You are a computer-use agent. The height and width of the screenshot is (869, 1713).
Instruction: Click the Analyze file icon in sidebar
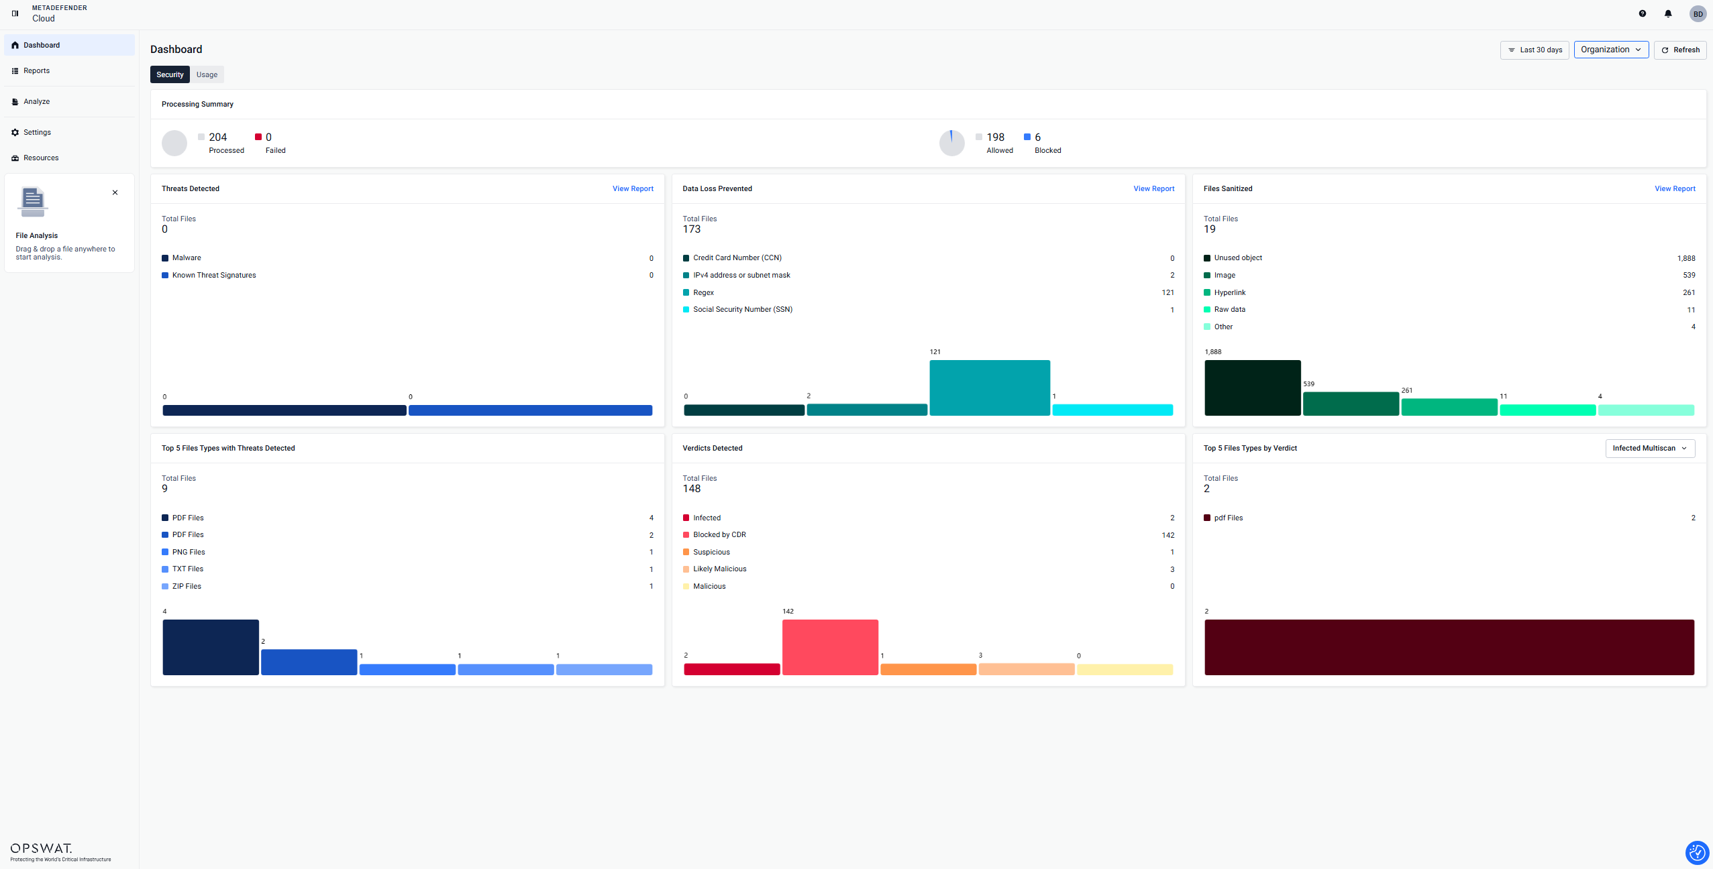coord(15,101)
